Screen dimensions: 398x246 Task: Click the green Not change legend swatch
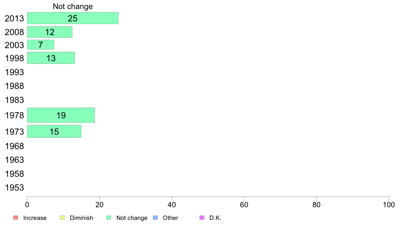[x=109, y=218]
